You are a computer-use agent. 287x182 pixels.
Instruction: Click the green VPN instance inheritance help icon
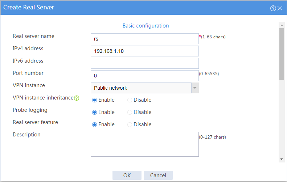pos(77,98)
